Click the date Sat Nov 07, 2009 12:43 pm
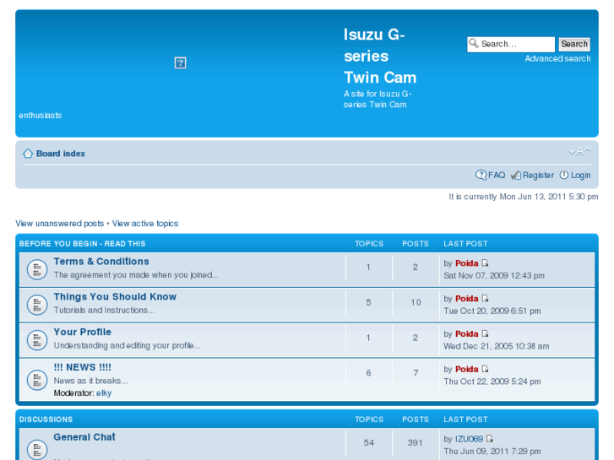The height and width of the screenshot is (460, 614). pyautogui.click(x=494, y=276)
